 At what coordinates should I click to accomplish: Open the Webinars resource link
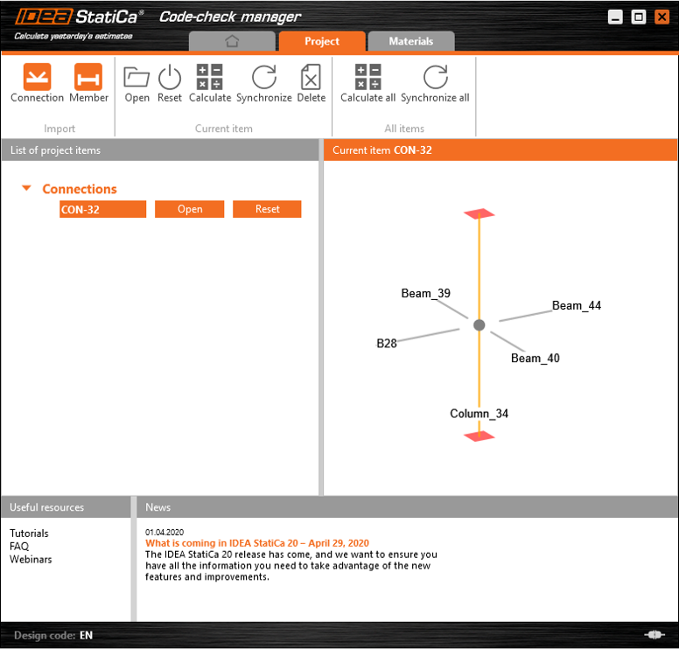click(31, 560)
